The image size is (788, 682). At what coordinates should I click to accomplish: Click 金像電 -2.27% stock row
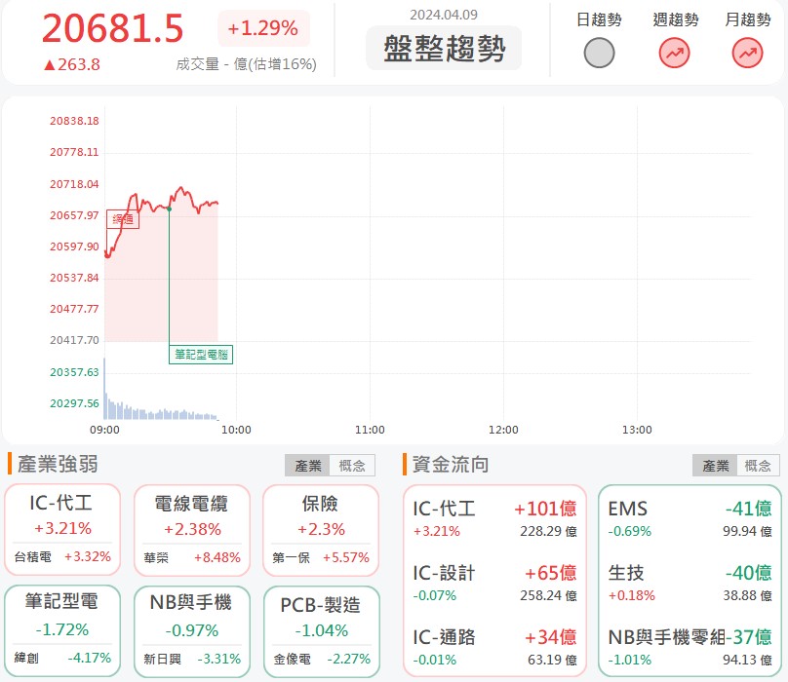click(x=321, y=659)
